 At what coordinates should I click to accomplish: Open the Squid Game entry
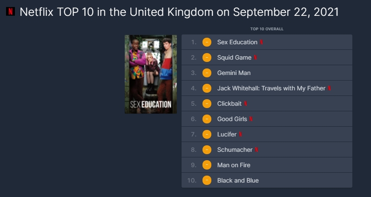pos(234,58)
